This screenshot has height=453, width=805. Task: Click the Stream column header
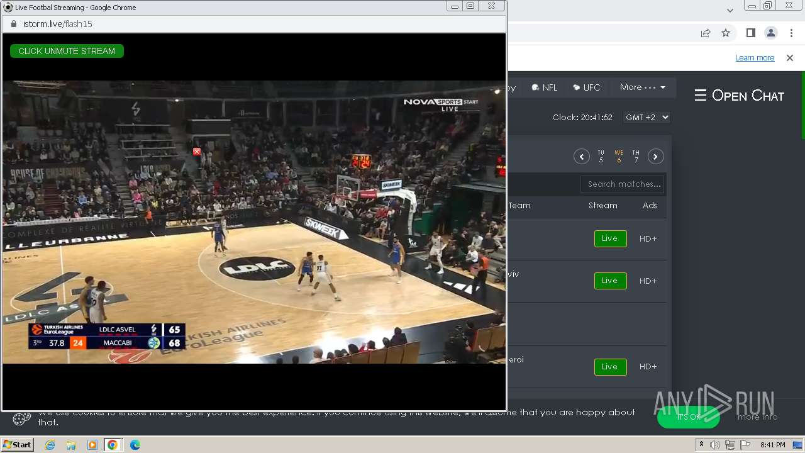click(x=603, y=206)
